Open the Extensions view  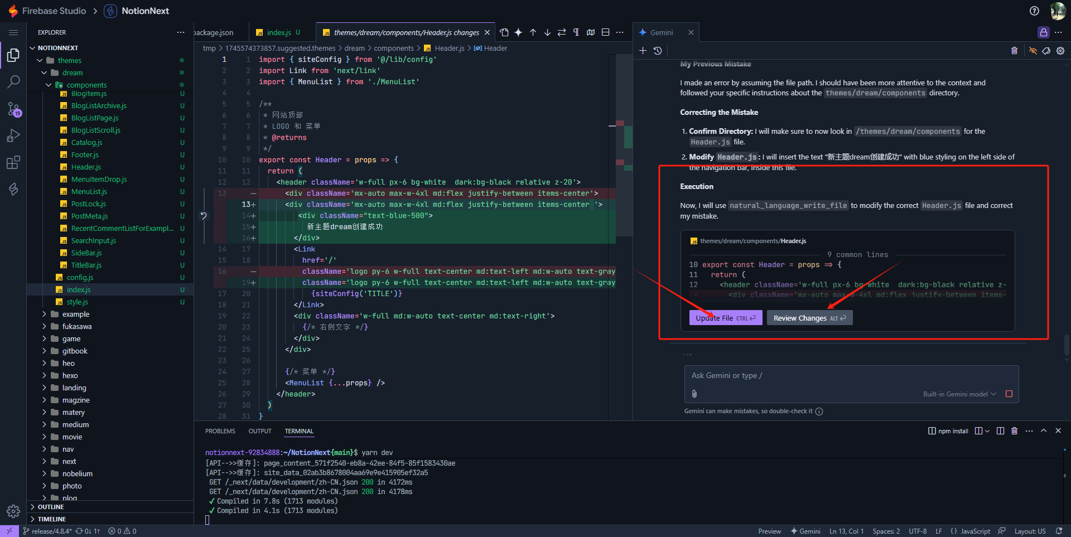[x=13, y=162]
